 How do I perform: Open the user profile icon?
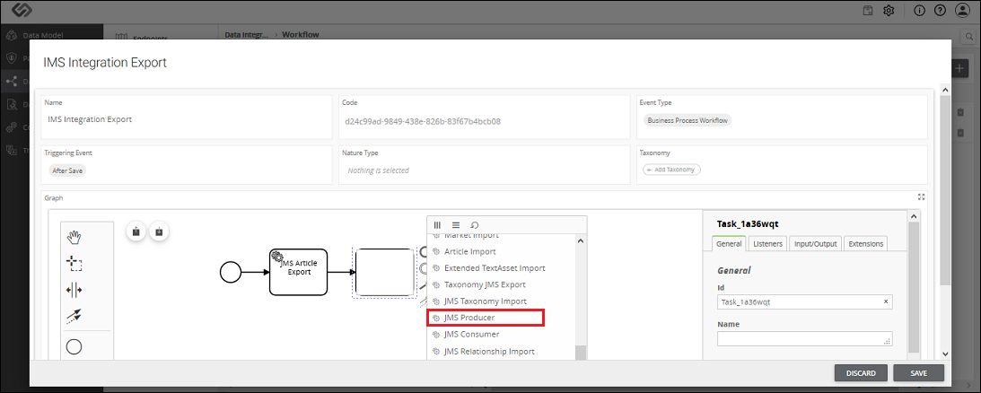(x=961, y=10)
